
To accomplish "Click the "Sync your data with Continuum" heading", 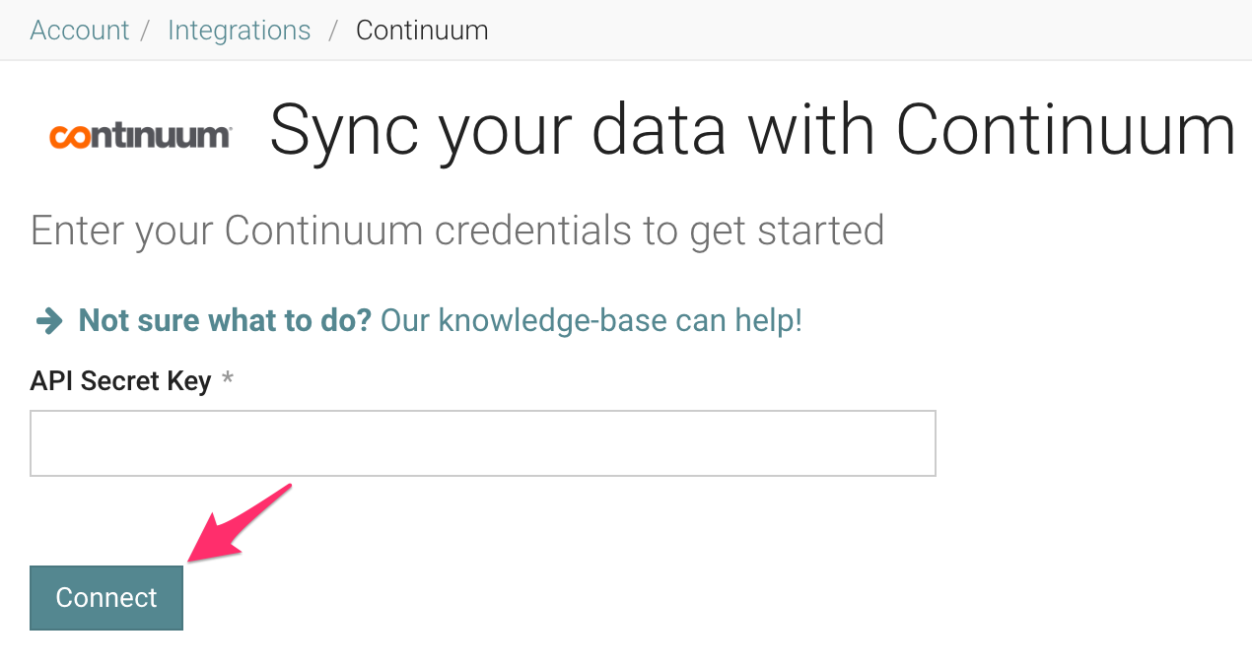I will pyautogui.click(x=752, y=131).
